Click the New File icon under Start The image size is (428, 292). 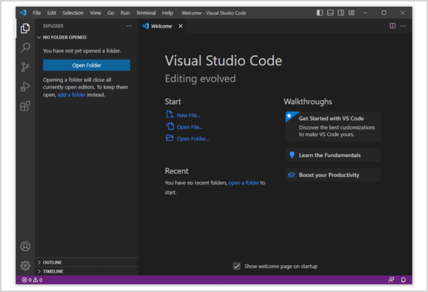coord(170,114)
